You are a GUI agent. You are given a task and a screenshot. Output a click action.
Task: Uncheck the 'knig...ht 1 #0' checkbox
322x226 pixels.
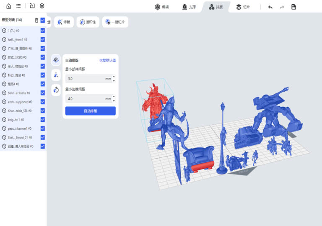43,119
